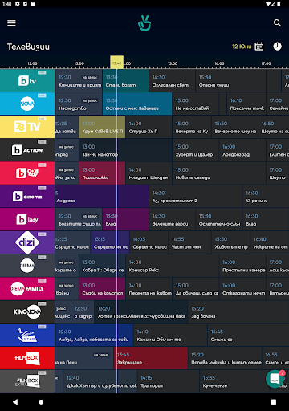Image resolution: width=289 pixels, height=411 pixels.
Task: Tap the green app logo at top
Action: click(x=144, y=23)
